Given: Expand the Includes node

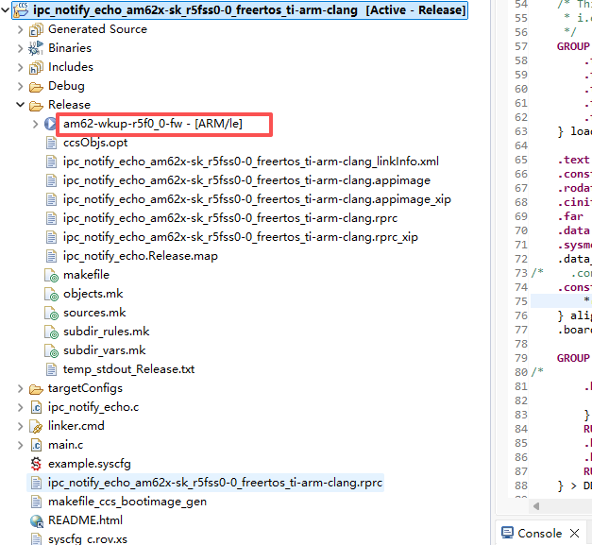Looking at the screenshot, I should (x=21, y=67).
